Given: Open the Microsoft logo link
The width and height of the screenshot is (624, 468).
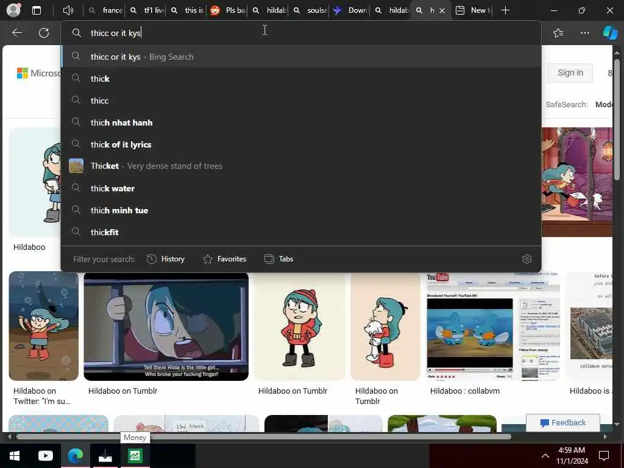Looking at the screenshot, I should pos(39,73).
